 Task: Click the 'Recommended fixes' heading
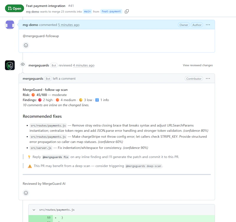tap(42, 116)
